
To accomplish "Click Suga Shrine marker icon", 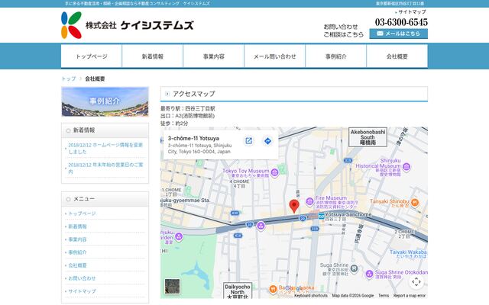I will click(354, 268).
